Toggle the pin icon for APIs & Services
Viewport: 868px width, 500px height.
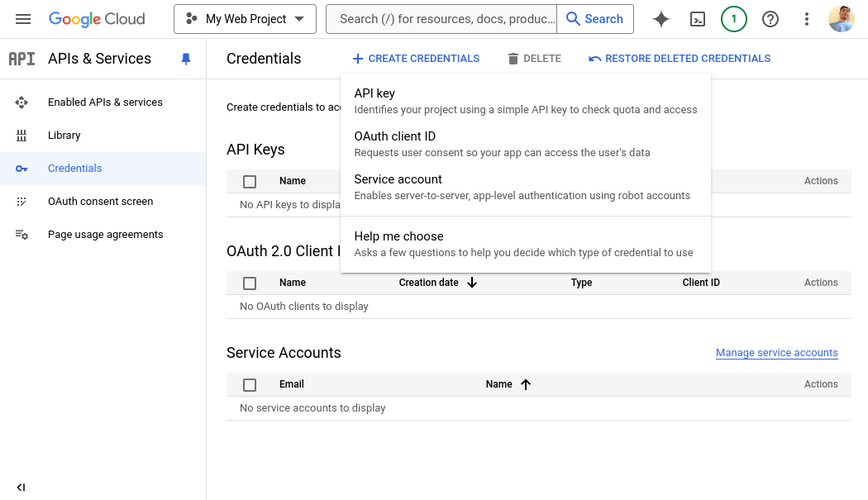186,60
